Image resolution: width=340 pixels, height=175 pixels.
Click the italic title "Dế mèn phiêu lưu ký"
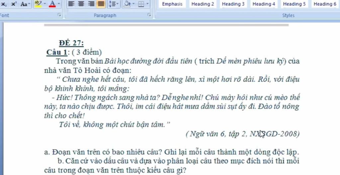(250, 61)
